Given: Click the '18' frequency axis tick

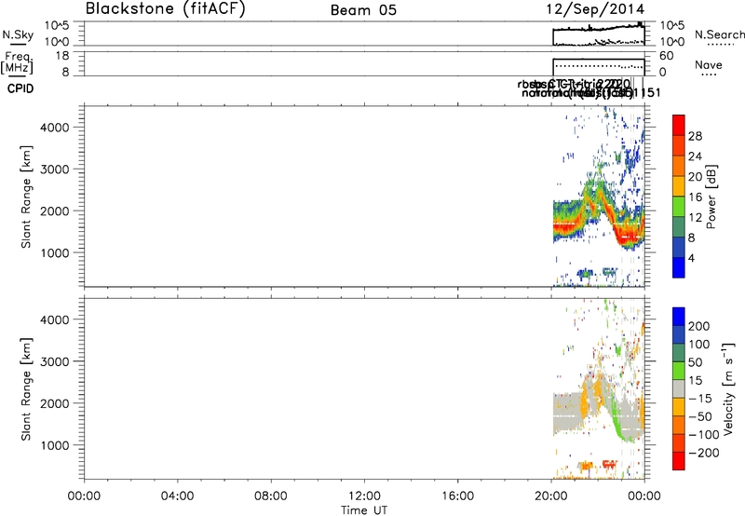Looking at the screenshot, I should (62, 56).
